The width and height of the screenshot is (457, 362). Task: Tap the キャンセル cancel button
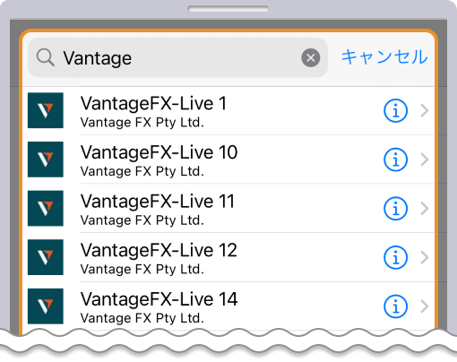384,57
